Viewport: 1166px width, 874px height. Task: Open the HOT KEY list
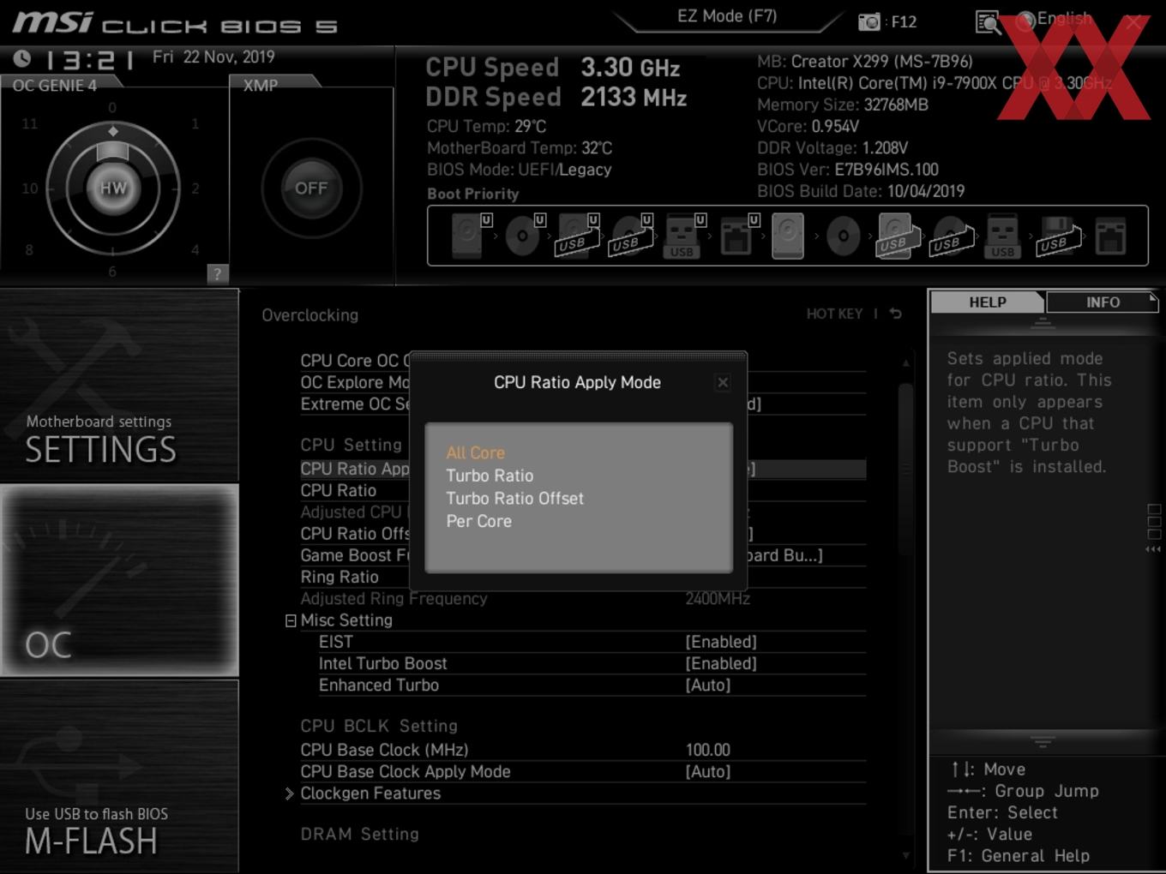(834, 314)
